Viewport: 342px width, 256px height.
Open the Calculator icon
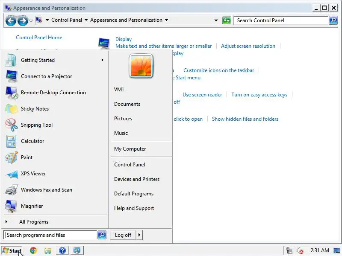pos(12,141)
